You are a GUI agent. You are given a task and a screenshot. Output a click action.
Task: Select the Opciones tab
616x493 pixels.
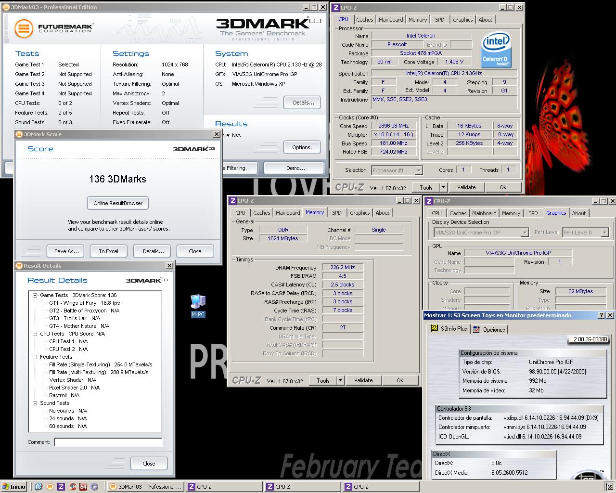pos(489,330)
